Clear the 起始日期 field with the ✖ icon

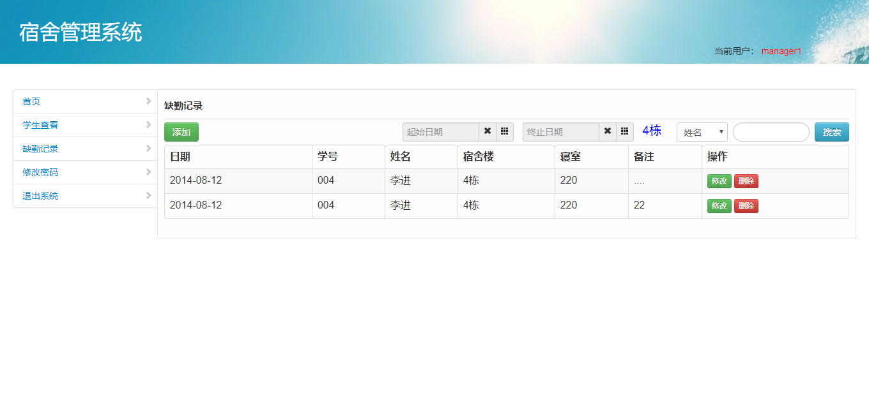(x=488, y=131)
